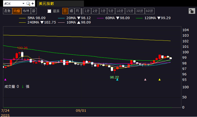Screen dimensions: 197x117
Task: Click the magnifier search icon
Action: (x=28, y=4)
